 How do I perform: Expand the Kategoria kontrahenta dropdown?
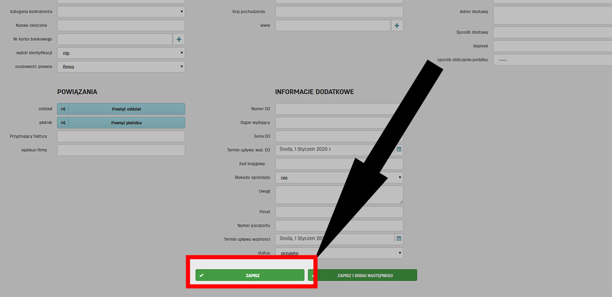tap(121, 11)
